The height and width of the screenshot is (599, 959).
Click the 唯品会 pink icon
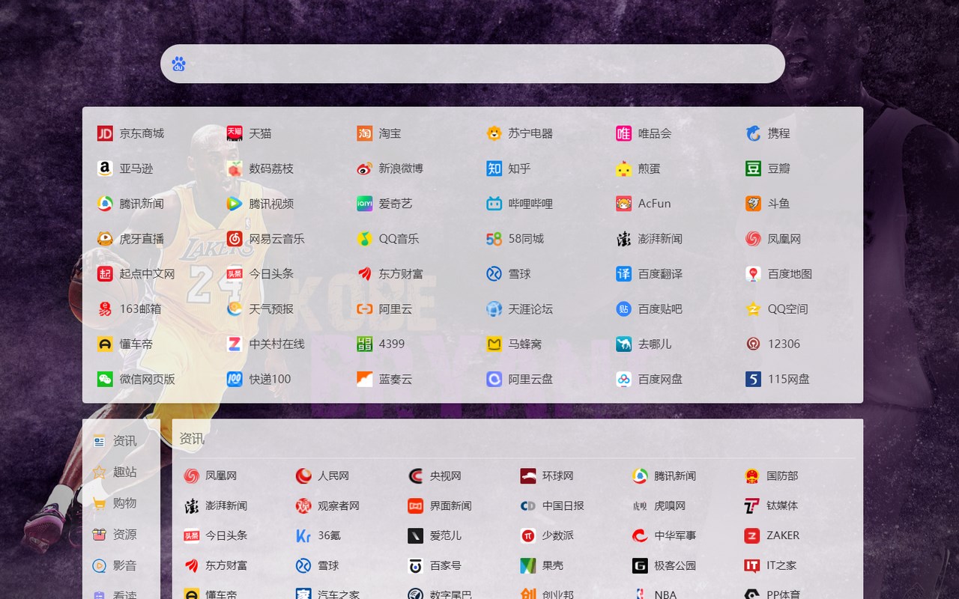[x=623, y=133]
